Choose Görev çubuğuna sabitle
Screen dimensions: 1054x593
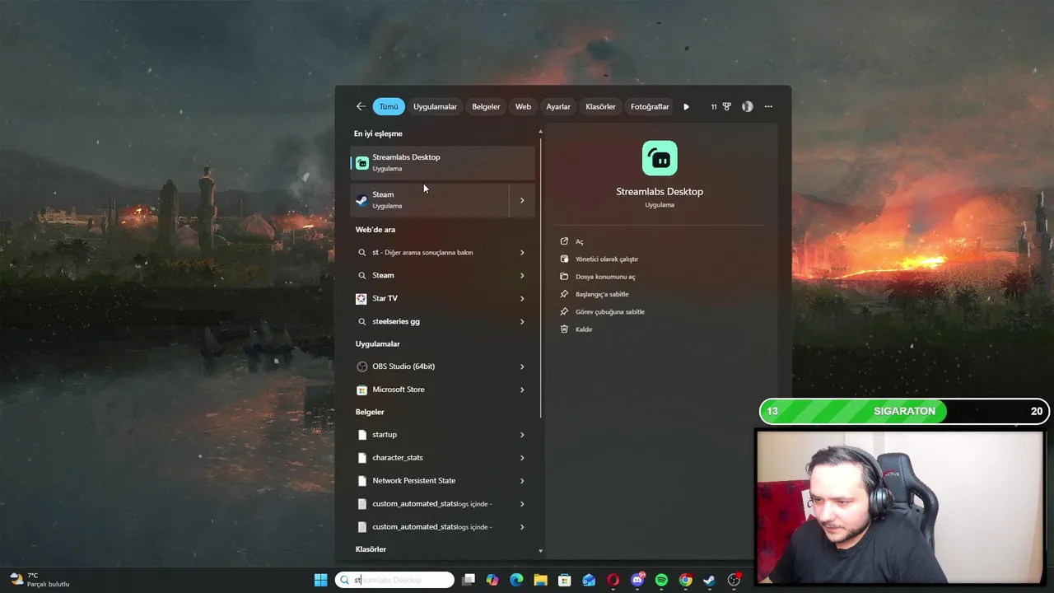pos(610,311)
